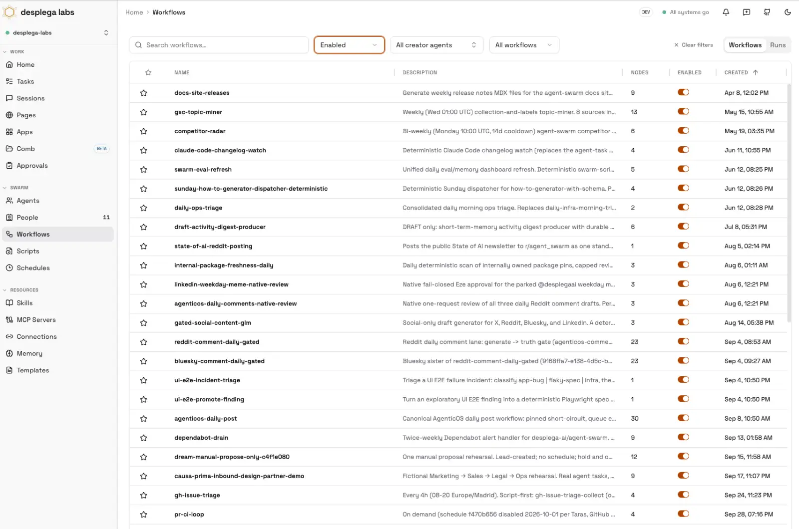799x529 pixels.
Task: Click the table's vertical scrollbar
Action: [789, 203]
